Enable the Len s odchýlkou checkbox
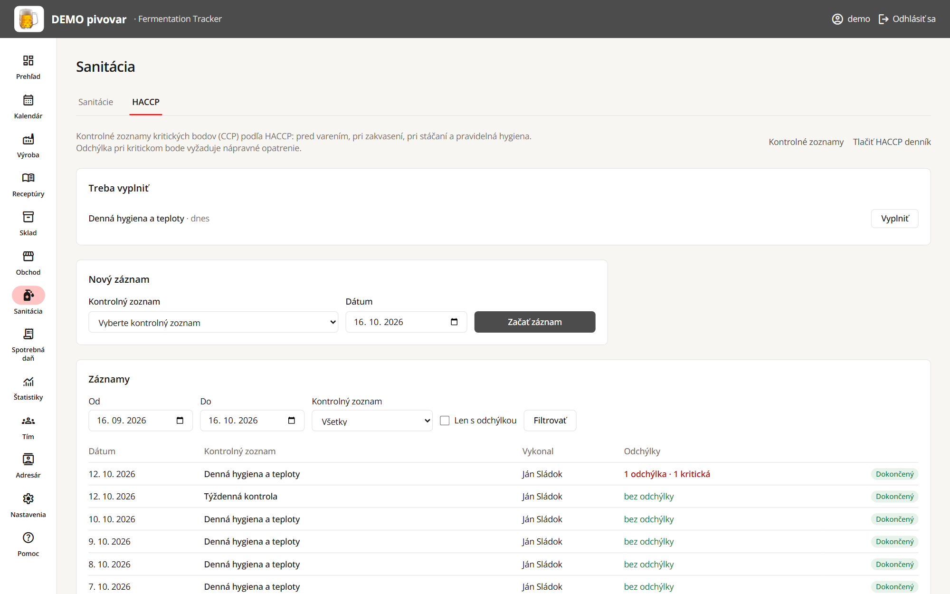 [x=445, y=421]
